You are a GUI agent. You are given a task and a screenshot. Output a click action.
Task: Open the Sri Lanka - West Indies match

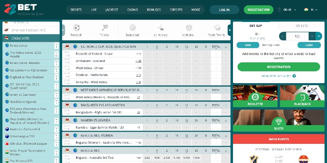[92, 82]
